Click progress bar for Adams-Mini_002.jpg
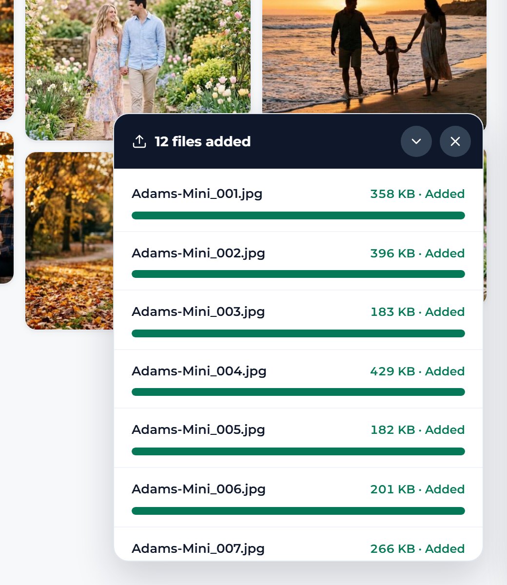Viewport: 507px width, 585px height. [298, 274]
